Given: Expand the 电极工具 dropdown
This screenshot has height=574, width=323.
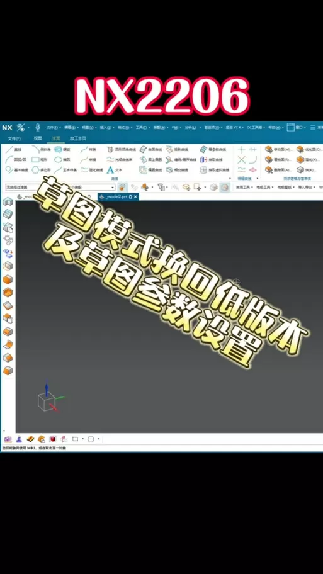Looking at the screenshot, I should 265,187.
